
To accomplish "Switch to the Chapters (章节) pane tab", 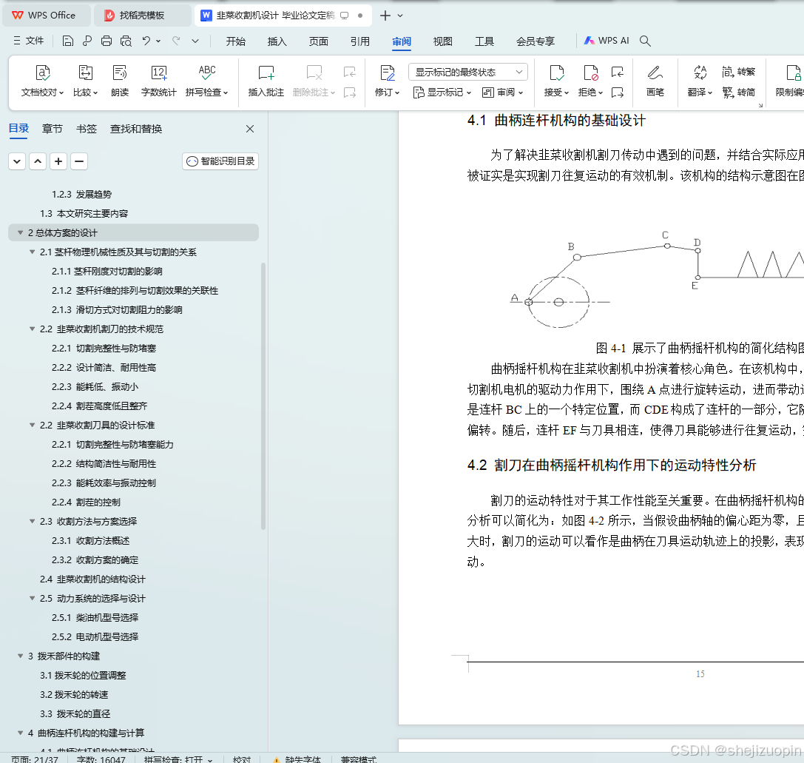I will click(x=53, y=129).
